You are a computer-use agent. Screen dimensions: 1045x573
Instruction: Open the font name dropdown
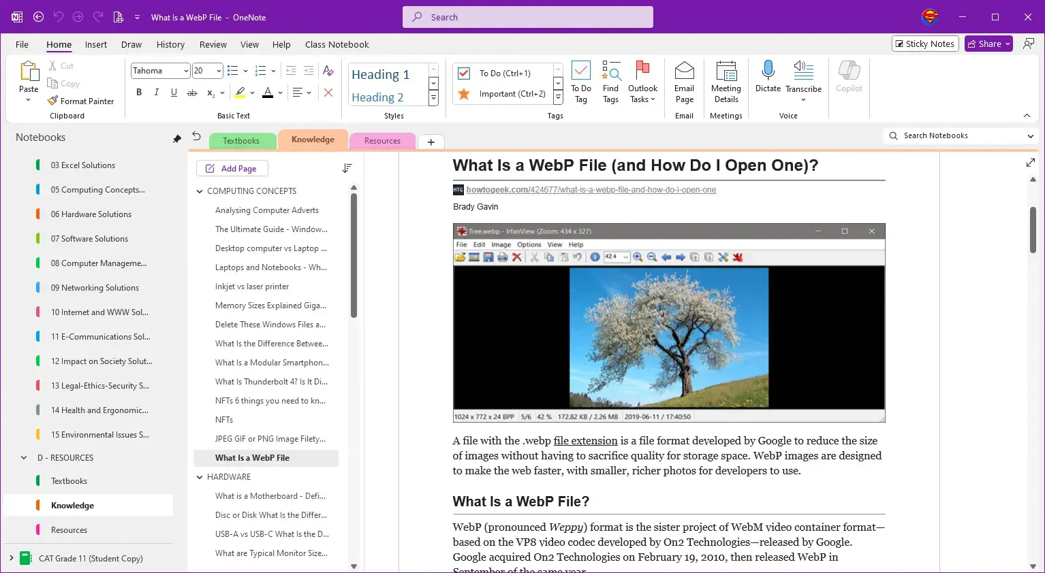[x=185, y=71]
